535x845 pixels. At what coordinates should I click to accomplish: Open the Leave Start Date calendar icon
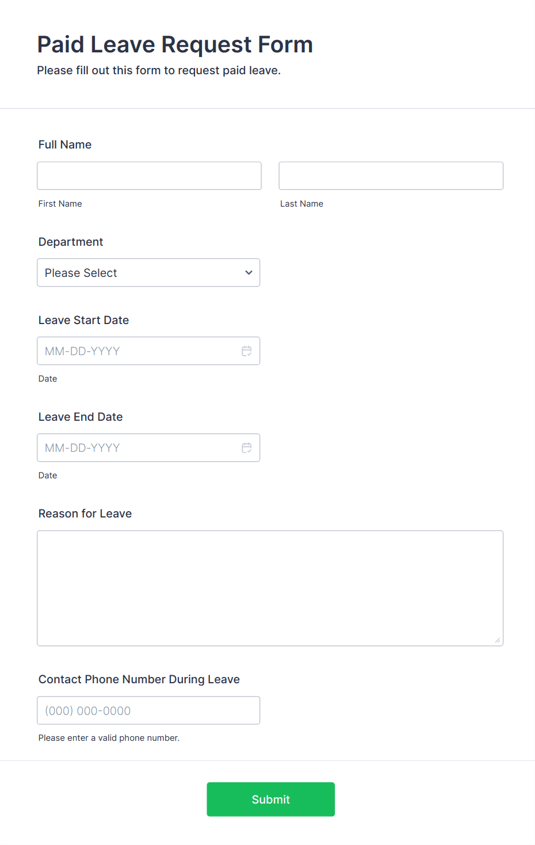(247, 351)
